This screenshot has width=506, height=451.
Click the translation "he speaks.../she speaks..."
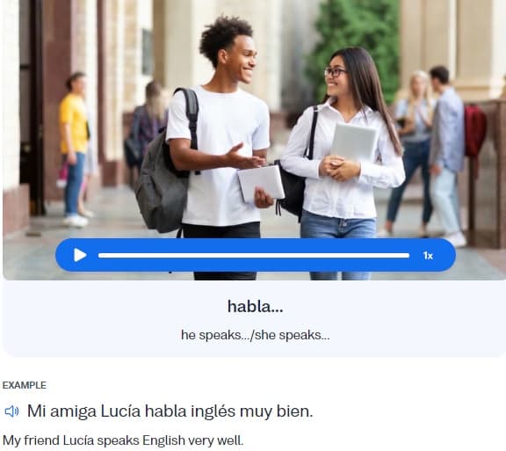click(256, 335)
